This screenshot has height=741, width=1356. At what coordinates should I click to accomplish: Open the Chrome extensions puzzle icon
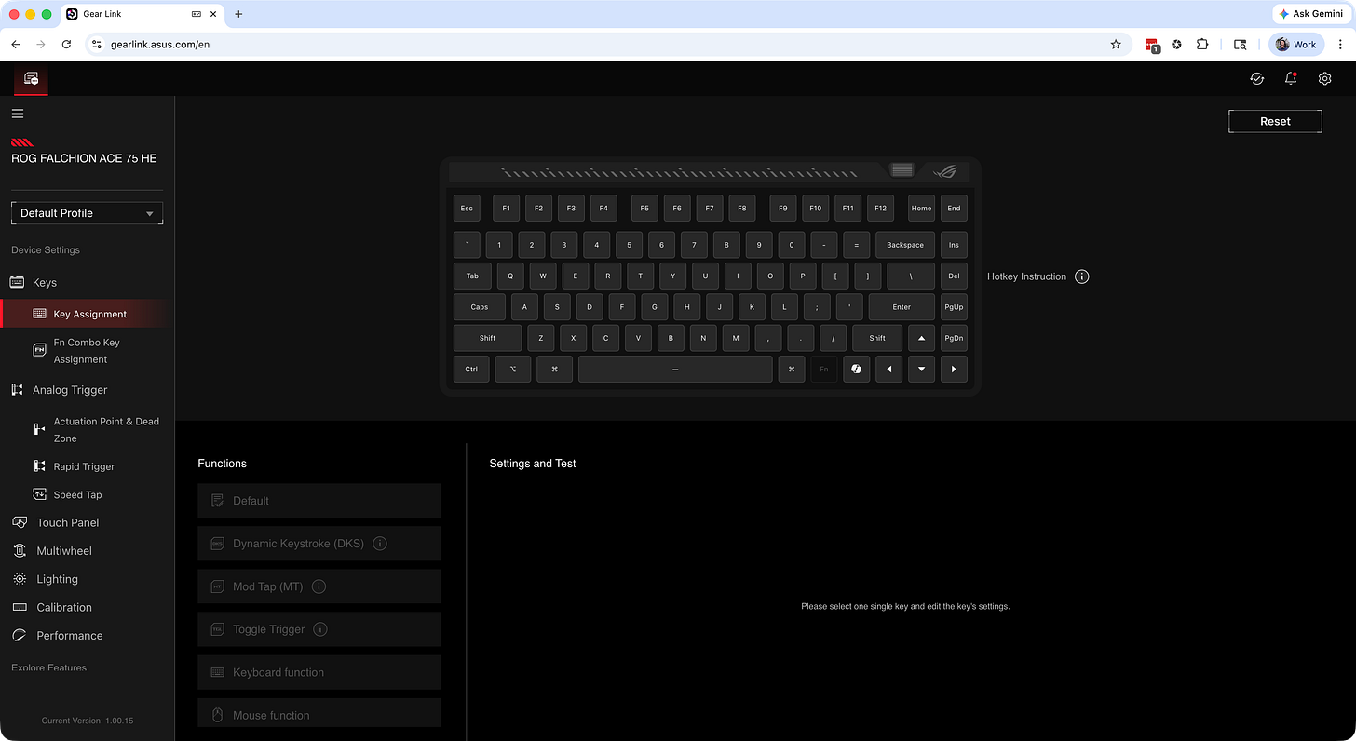tap(1202, 44)
